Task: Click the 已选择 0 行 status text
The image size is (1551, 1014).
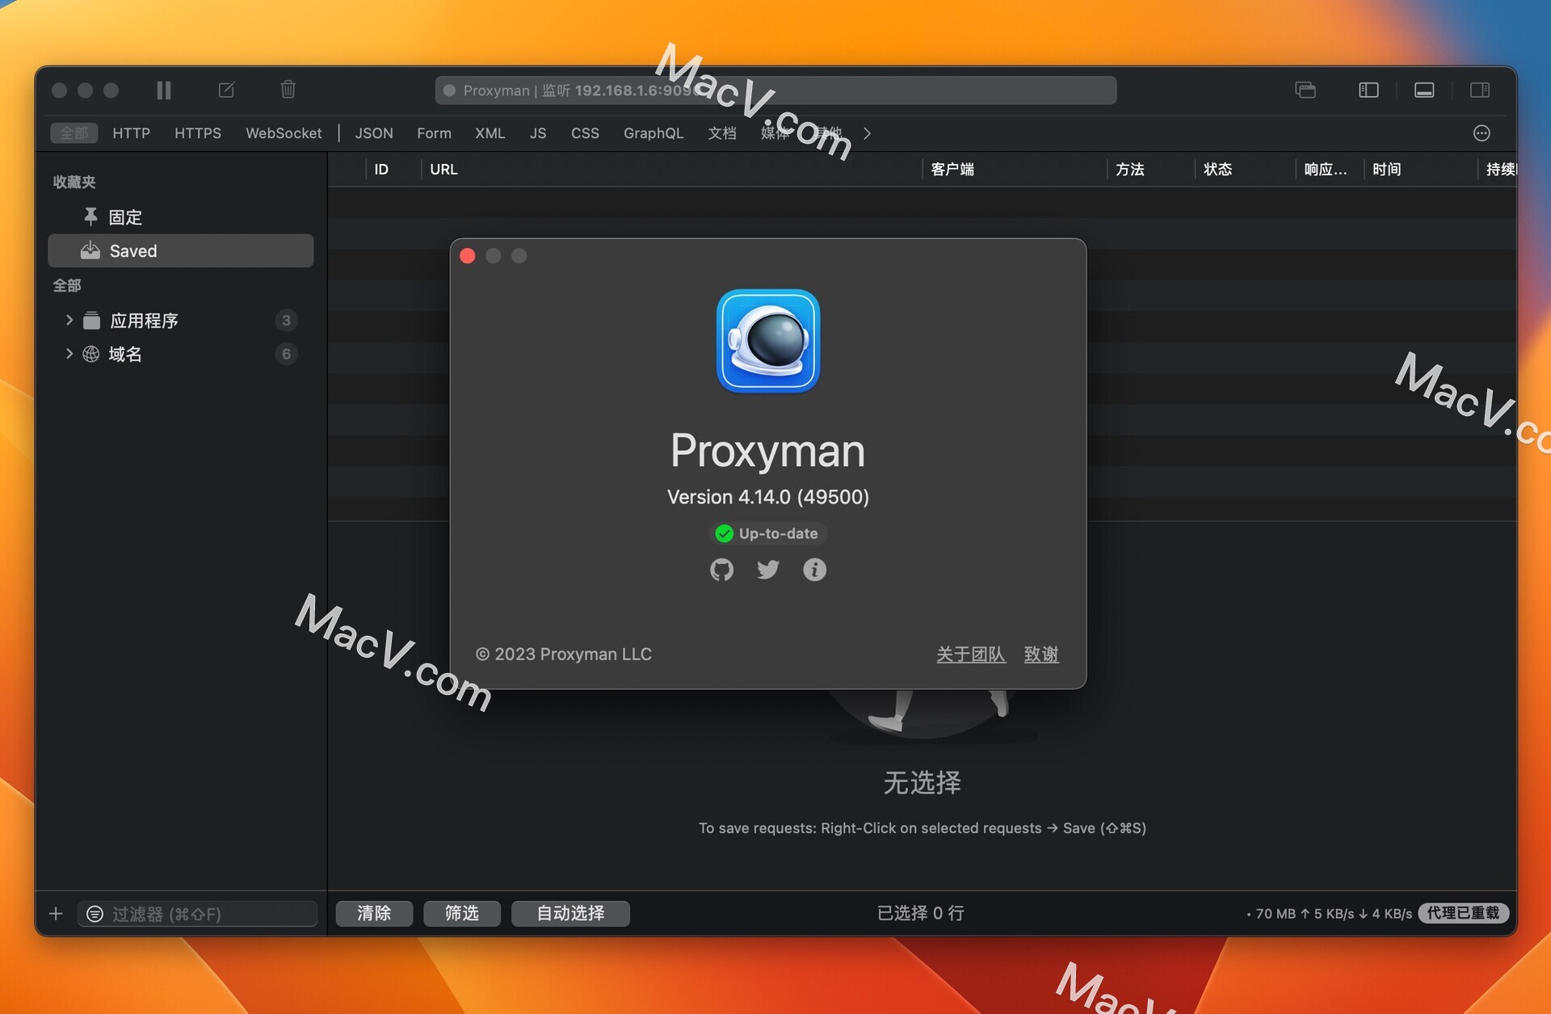Action: (x=920, y=914)
